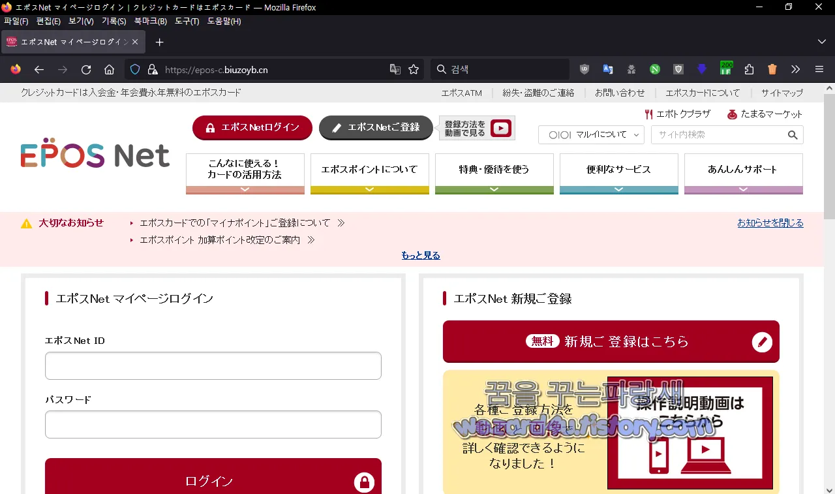Open the uBlock Origin extension icon
Image resolution: width=835 pixels, height=494 pixels.
tap(584, 69)
